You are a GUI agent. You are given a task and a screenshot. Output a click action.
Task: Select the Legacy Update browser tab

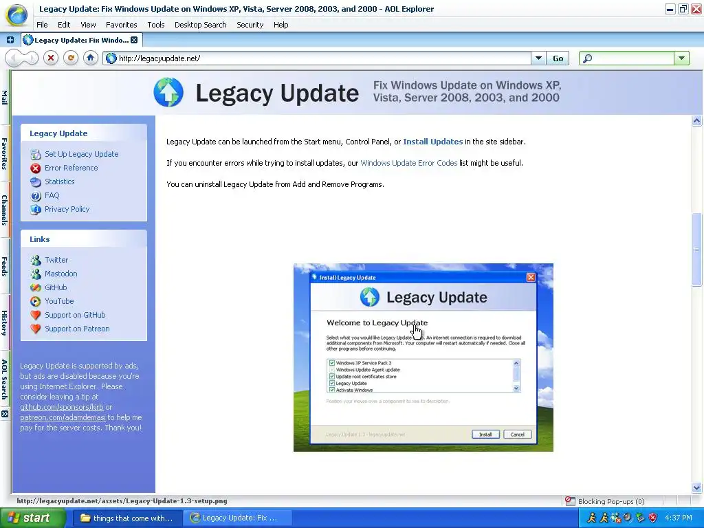coord(81,40)
